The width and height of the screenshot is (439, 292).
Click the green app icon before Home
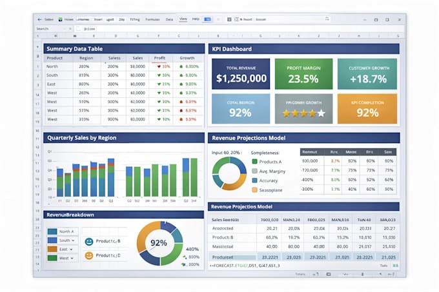(60, 19)
